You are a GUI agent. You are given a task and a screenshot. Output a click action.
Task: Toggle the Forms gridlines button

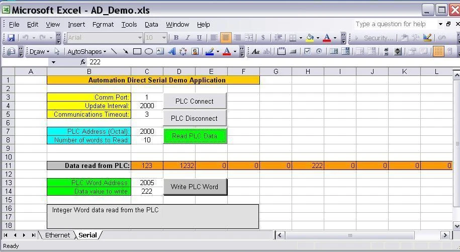[438, 52]
